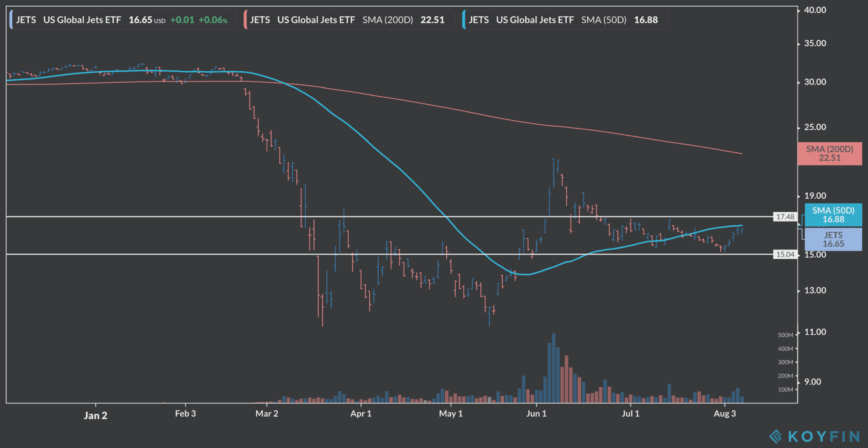Click the Aug 3 date axis label
This screenshot has height=448, width=868.
click(x=725, y=413)
